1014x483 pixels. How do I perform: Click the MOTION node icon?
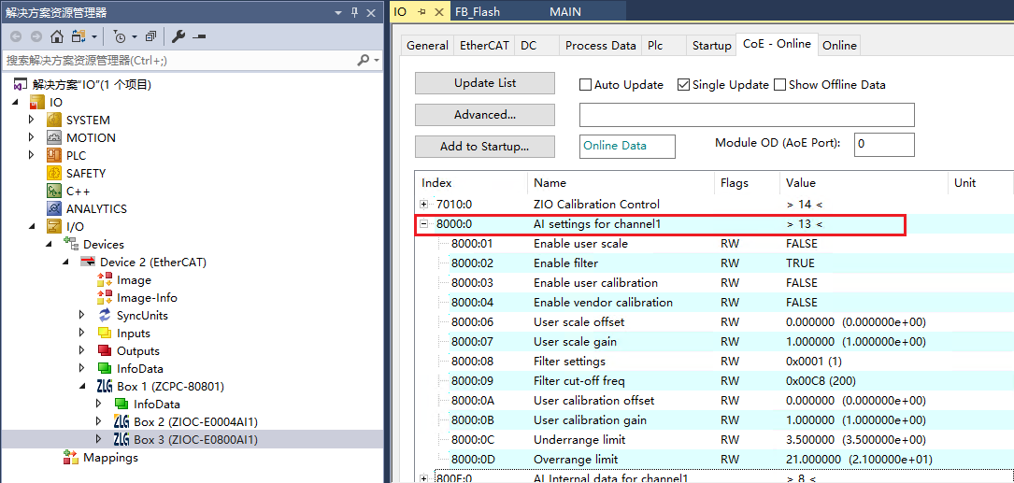(54, 137)
